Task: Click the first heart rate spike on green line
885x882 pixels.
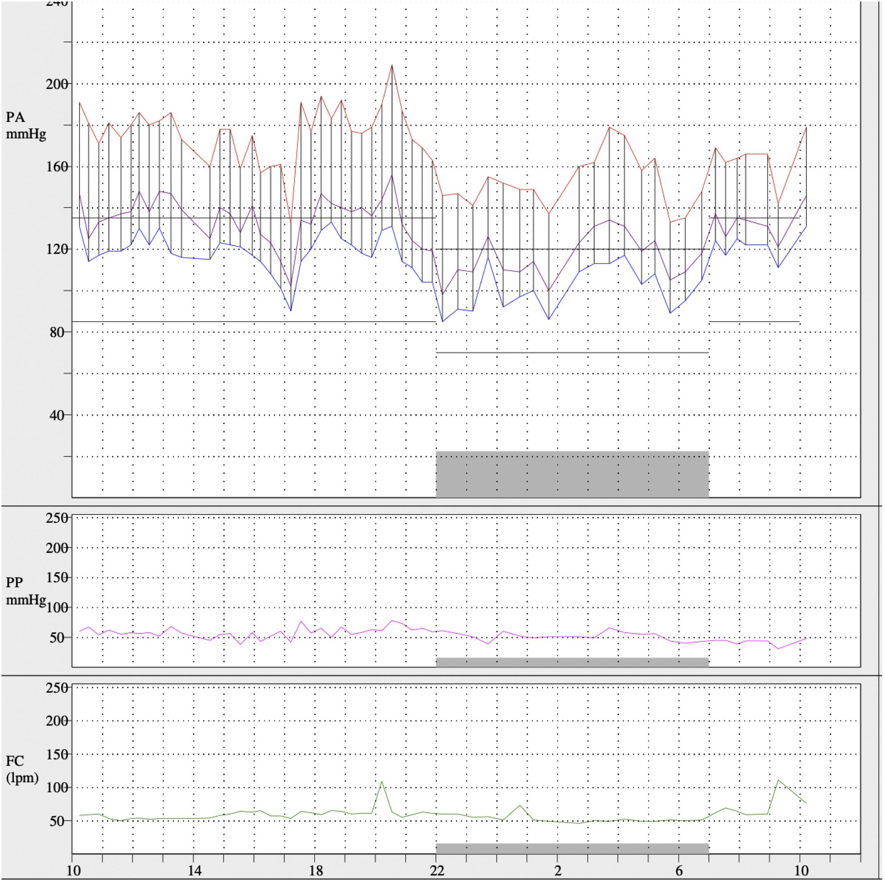Action: tap(381, 782)
